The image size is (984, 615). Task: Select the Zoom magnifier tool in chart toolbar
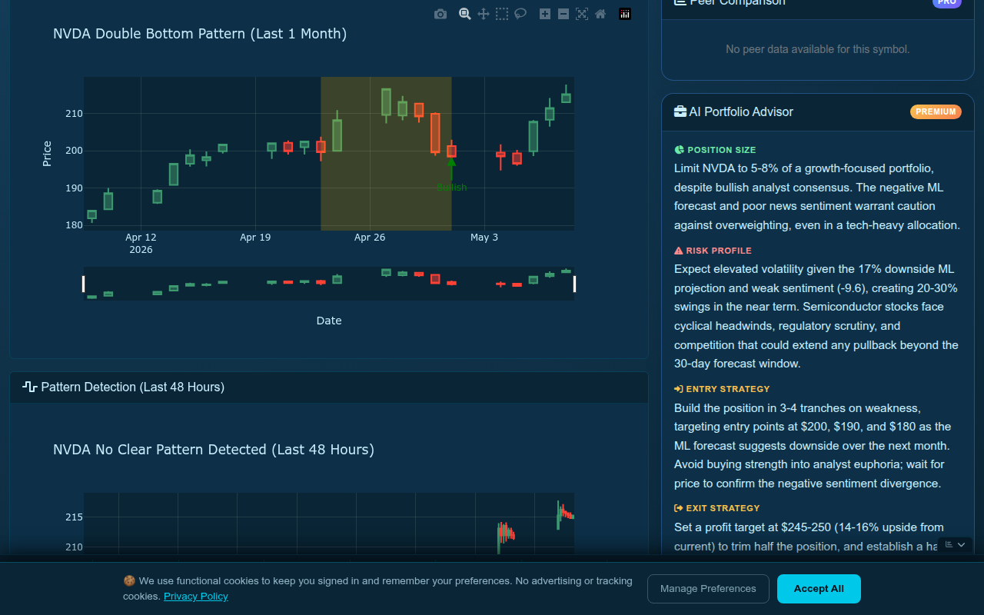(465, 14)
